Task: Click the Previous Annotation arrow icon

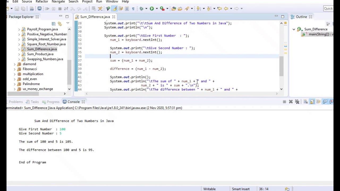Action: click(209, 9)
